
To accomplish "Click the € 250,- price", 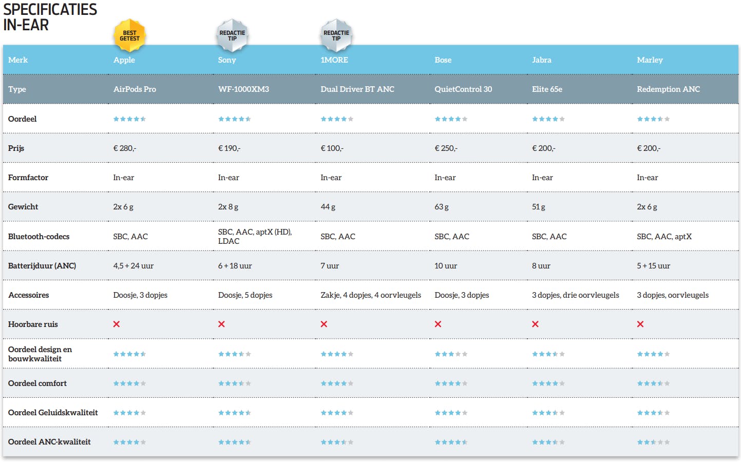I will click(446, 148).
